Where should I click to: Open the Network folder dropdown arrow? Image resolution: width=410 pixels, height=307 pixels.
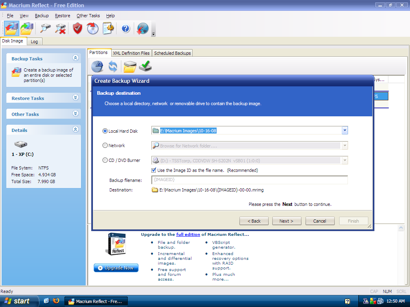[345, 146]
